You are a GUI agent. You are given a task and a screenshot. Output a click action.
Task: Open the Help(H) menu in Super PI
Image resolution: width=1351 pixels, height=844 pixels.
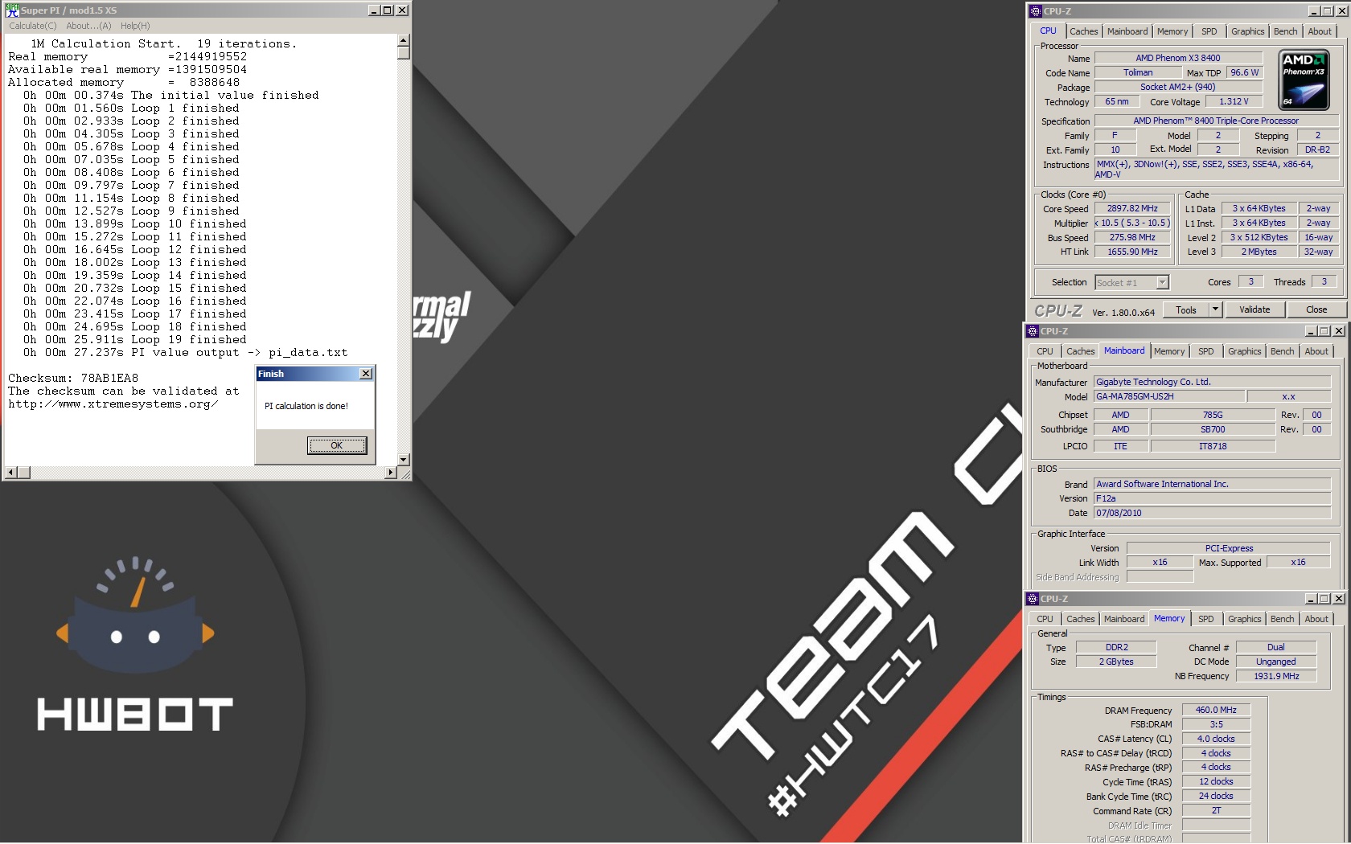(x=135, y=26)
